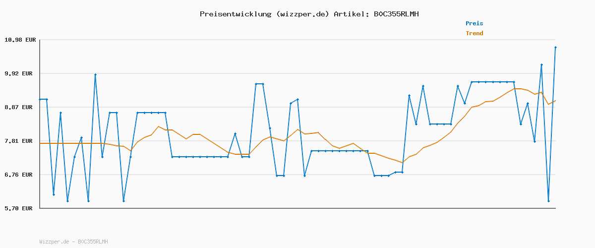Click the start of the orange trend line
Image resolution: width=595 pixels, height=248 pixels.
coord(40,143)
